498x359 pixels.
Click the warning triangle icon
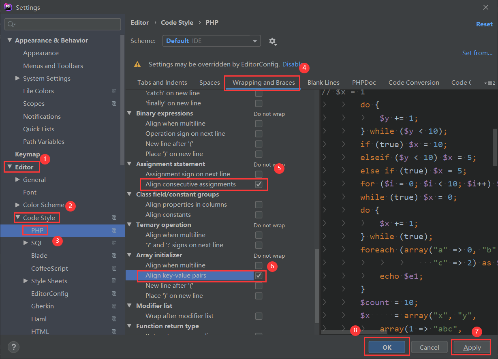coord(138,64)
